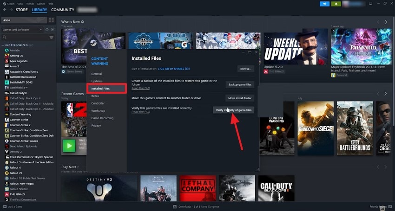Click the Browse... button
The image size is (395, 211).
click(x=246, y=69)
